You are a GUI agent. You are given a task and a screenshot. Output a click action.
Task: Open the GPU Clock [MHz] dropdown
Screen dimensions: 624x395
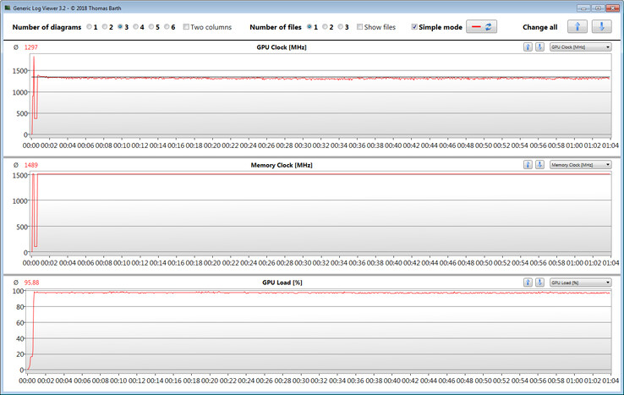580,47
